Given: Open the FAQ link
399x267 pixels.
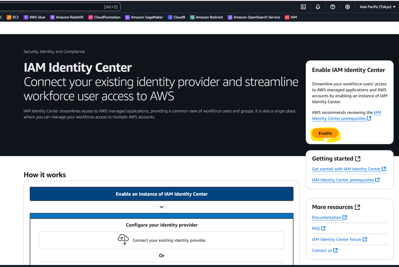Looking at the screenshot, I should click(x=316, y=228).
